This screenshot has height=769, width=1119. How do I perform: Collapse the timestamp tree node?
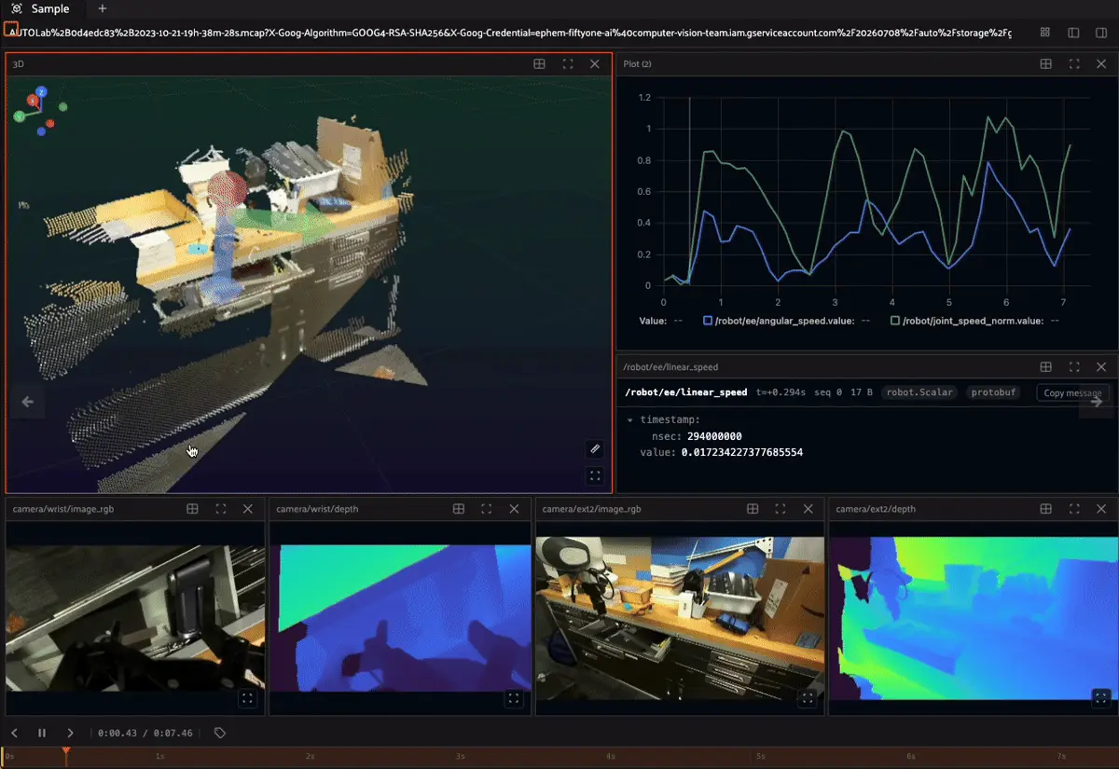(x=629, y=420)
